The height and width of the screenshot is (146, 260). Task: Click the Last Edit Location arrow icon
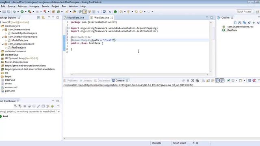point(136,12)
